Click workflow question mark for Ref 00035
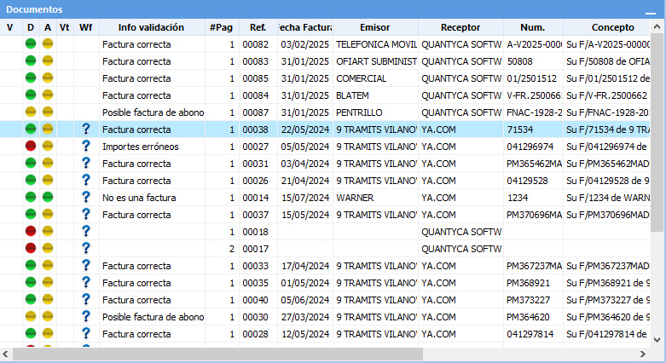The image size is (666, 363). [x=86, y=282]
